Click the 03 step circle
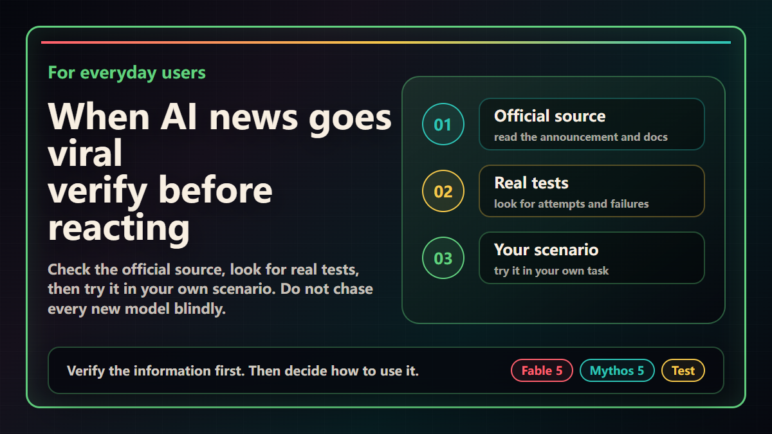This screenshot has width=772, height=434. click(443, 258)
